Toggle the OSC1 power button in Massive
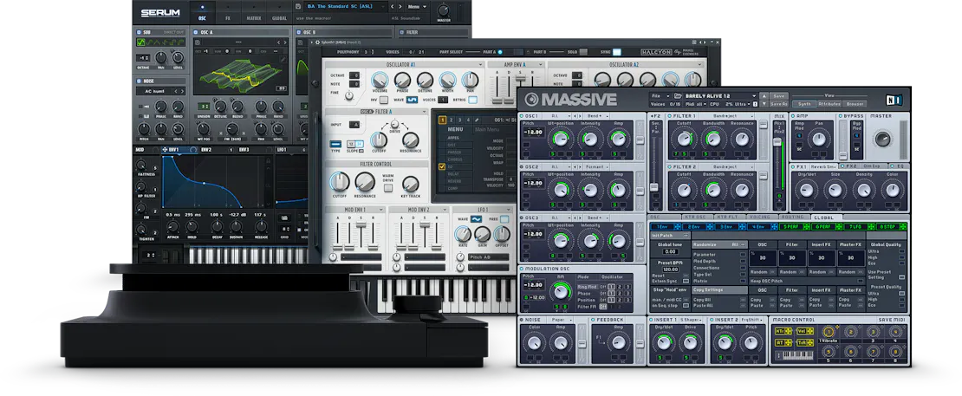 pos(521,115)
